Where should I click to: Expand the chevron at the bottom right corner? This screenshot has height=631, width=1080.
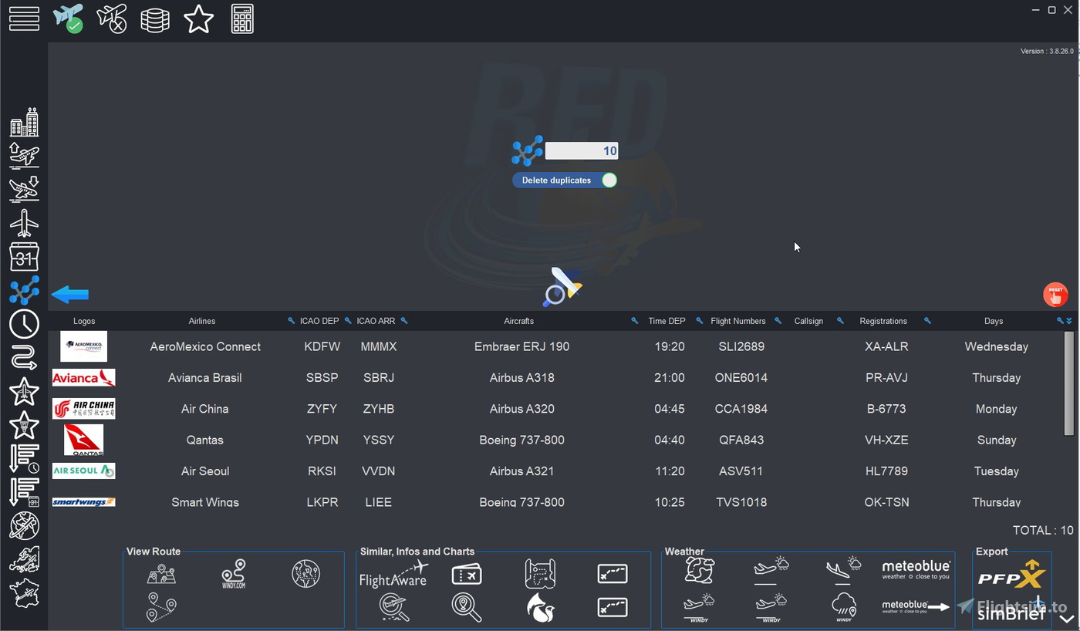[1067, 616]
